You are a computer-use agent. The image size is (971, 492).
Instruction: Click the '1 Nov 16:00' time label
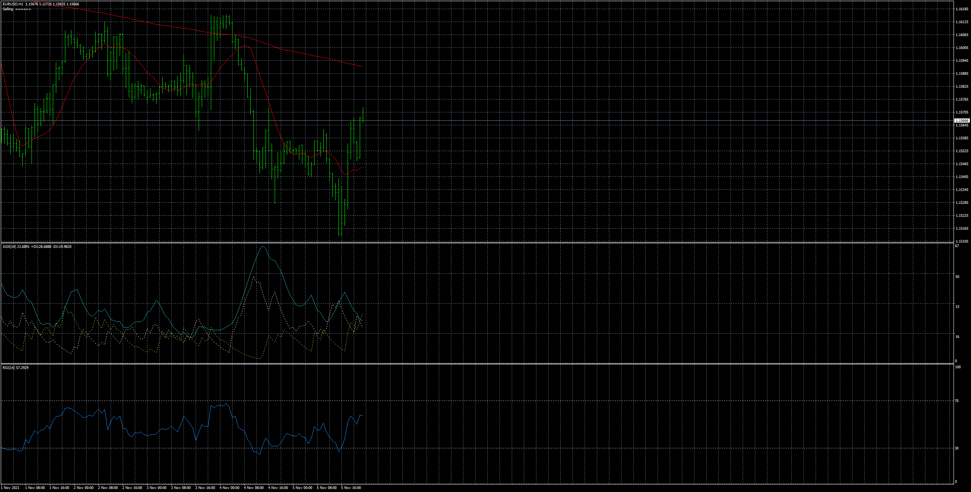click(x=59, y=488)
